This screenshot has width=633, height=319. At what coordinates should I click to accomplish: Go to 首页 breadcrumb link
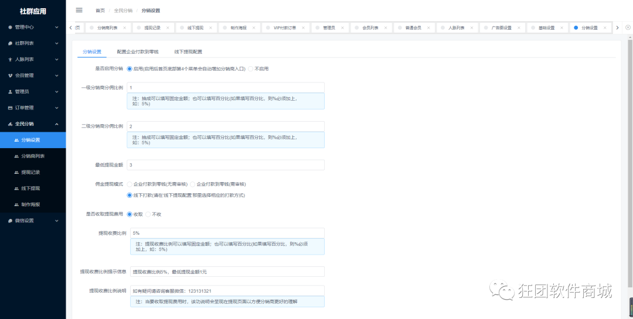100,11
